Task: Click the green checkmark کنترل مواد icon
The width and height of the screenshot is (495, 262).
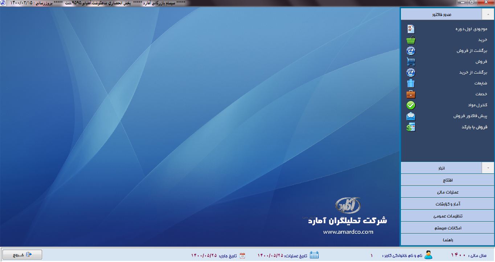Action: [411, 105]
